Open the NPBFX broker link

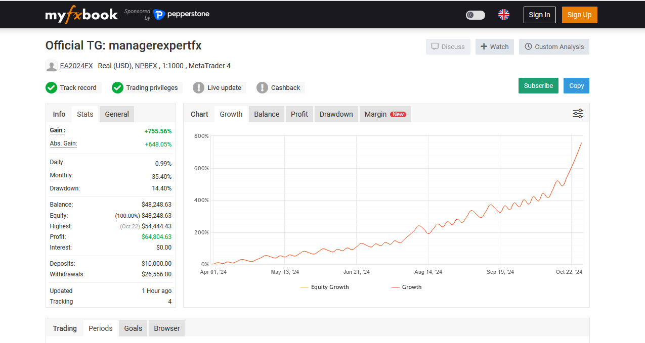(146, 66)
